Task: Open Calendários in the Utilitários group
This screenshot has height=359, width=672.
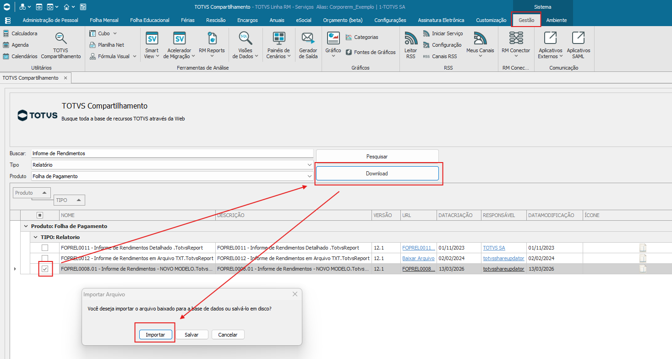Action: point(20,56)
